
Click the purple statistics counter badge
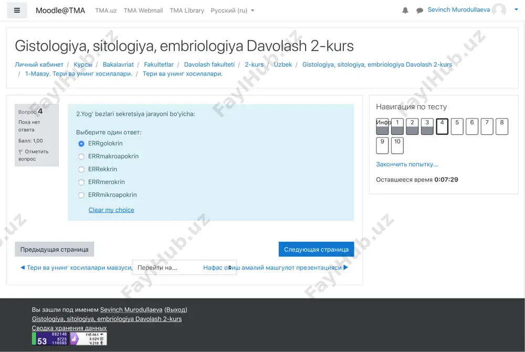pos(88,338)
